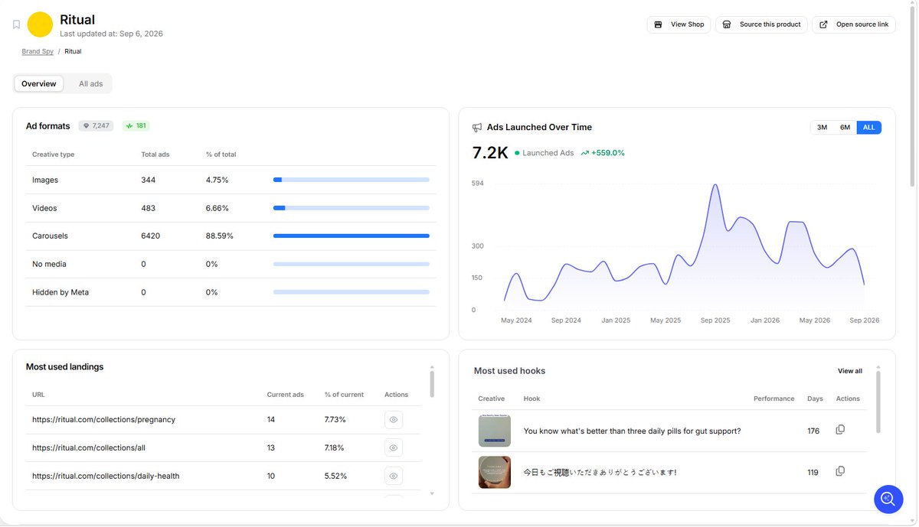Viewport: 919px width, 527px height.
Task: Click the Current ads column header
Action: coord(286,395)
